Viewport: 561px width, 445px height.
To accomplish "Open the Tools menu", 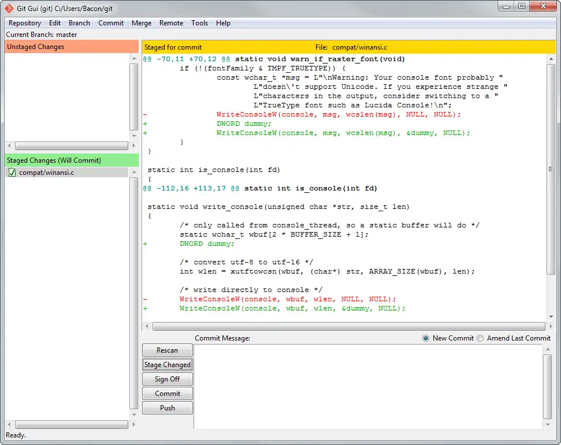I will coord(200,23).
